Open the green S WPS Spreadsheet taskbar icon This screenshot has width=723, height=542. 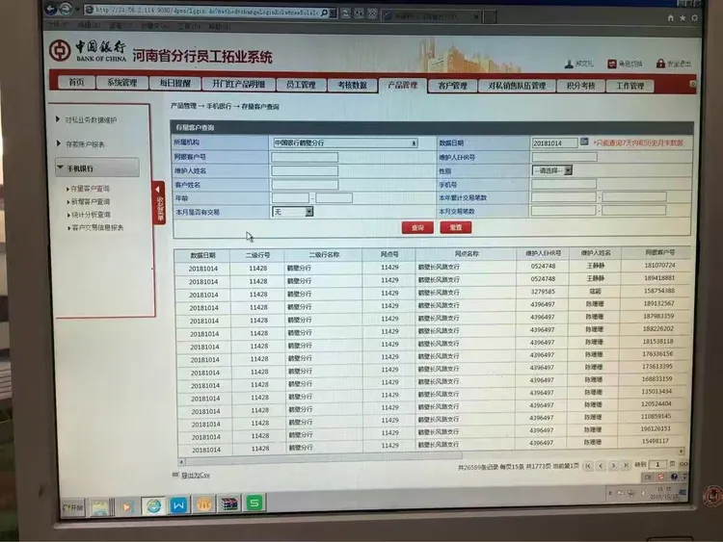coord(254,503)
